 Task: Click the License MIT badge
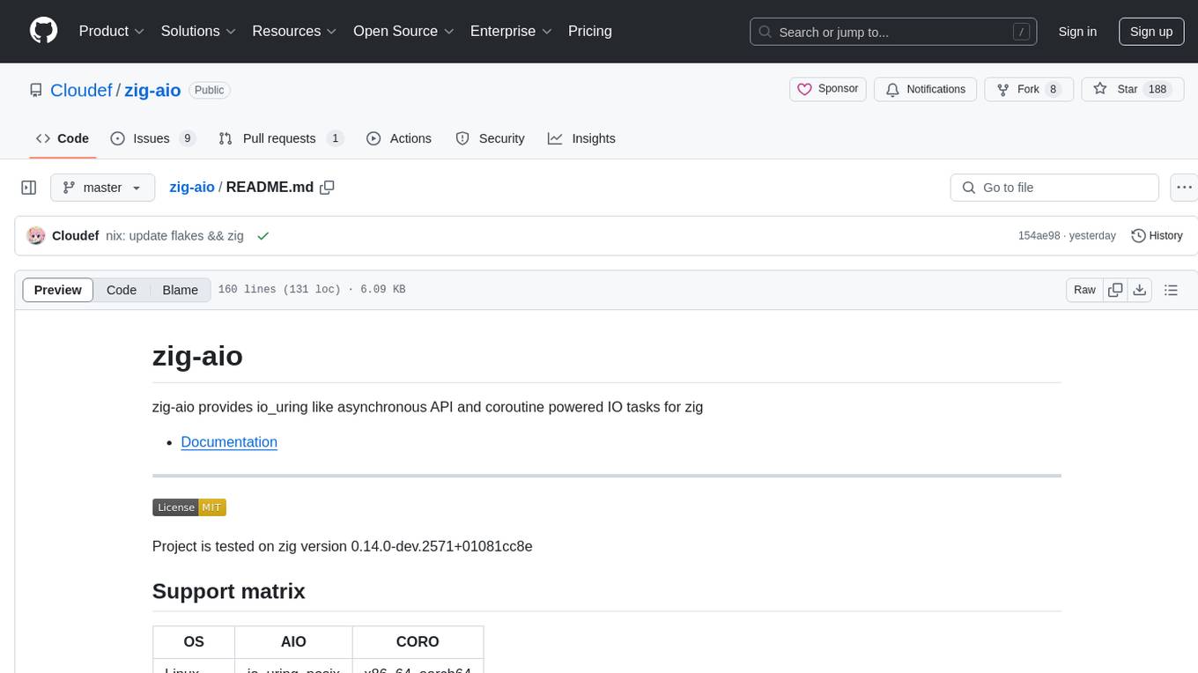pos(189,507)
